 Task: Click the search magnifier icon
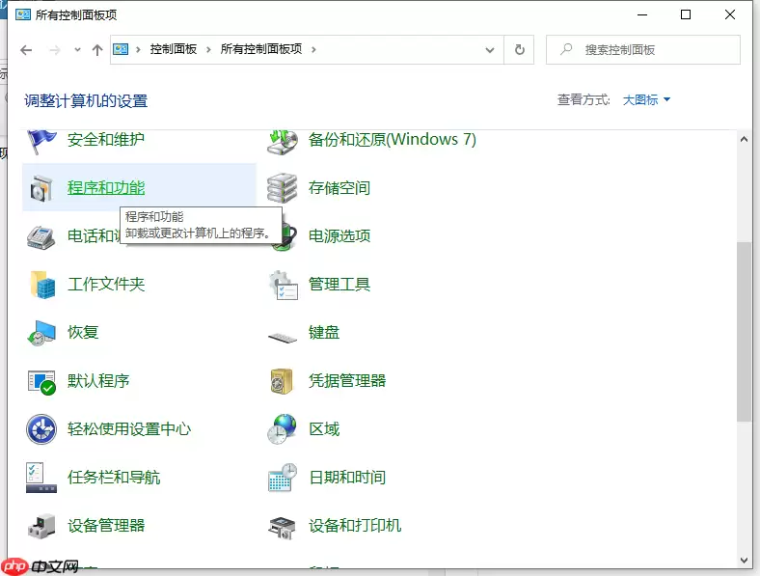point(566,49)
